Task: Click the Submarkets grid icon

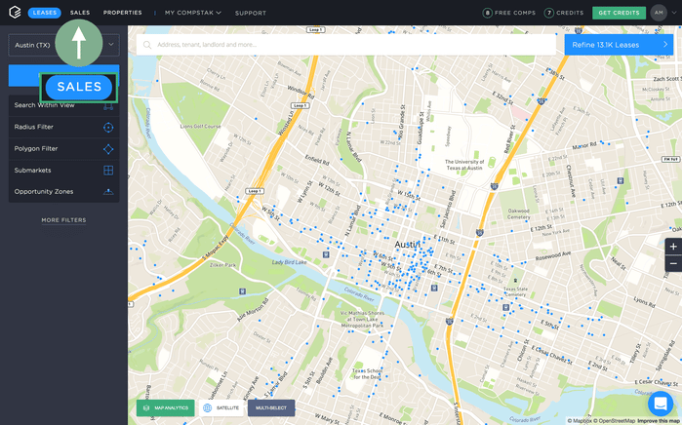Action: [108, 171]
